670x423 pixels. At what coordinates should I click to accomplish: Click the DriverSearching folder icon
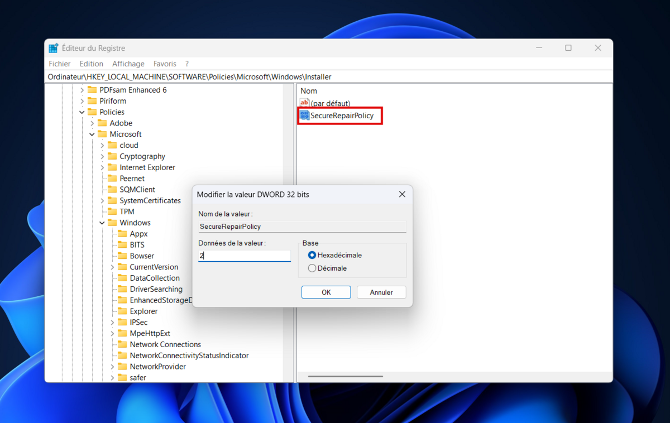click(x=122, y=289)
